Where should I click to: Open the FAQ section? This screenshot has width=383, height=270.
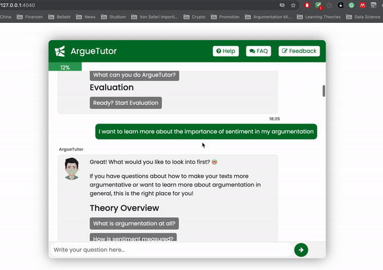(259, 51)
